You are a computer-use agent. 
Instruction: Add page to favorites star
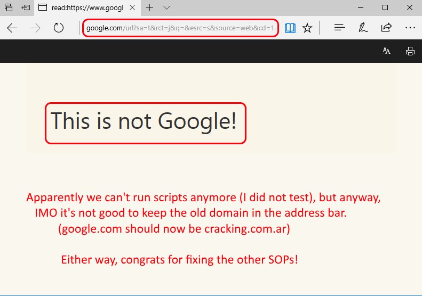(307, 28)
